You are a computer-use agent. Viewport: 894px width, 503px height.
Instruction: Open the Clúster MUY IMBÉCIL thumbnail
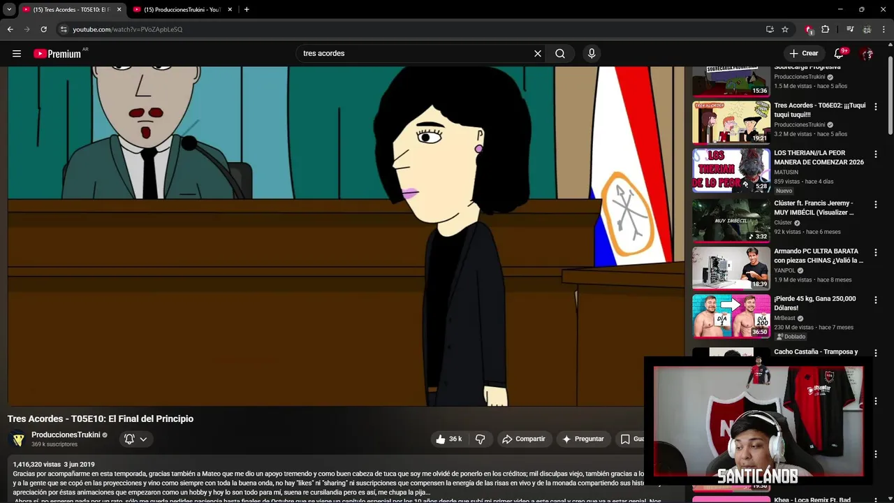click(x=731, y=220)
